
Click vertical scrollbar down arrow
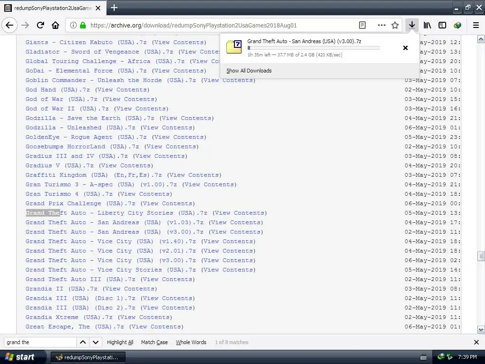(x=481, y=329)
